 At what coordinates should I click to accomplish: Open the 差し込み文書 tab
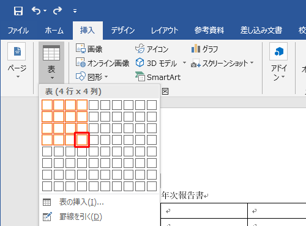click(261, 31)
